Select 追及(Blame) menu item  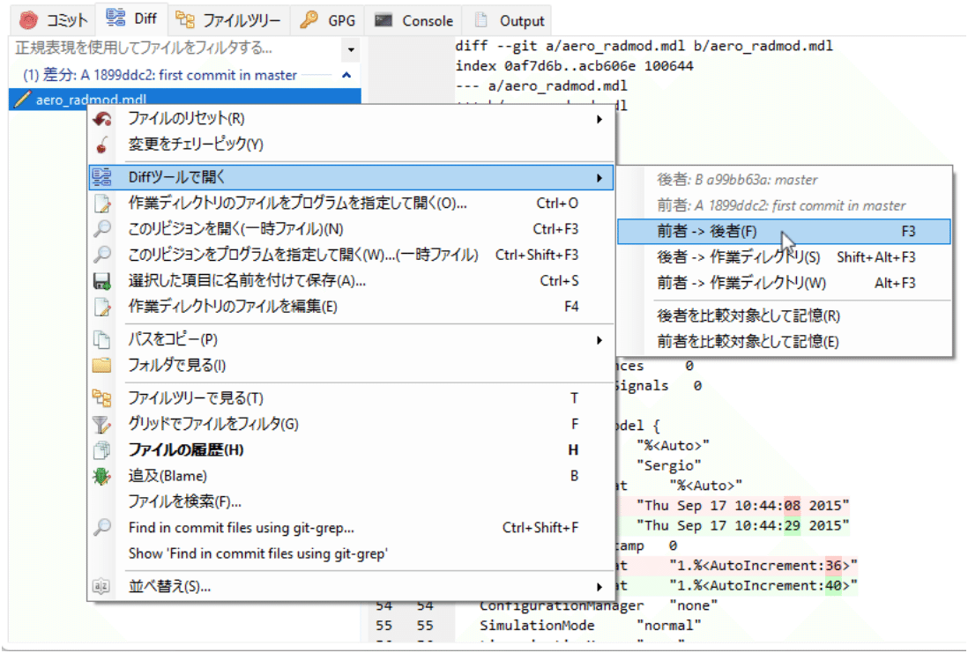click(351, 476)
